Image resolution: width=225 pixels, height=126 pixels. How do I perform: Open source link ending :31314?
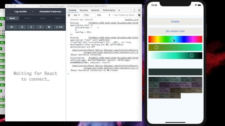pyautogui.click(x=113, y=38)
